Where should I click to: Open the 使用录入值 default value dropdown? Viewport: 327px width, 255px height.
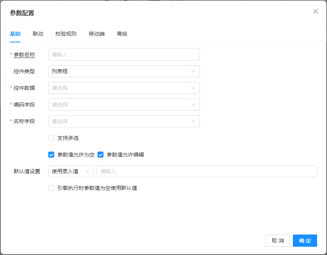[71, 171]
